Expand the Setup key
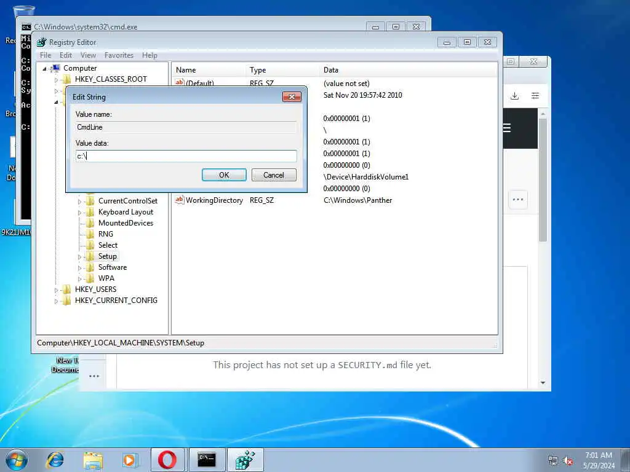Screen dimensions: 630x472 [x=79, y=257]
